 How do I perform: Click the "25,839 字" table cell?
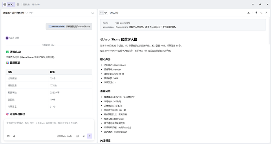pyautogui.click(x=70, y=92)
